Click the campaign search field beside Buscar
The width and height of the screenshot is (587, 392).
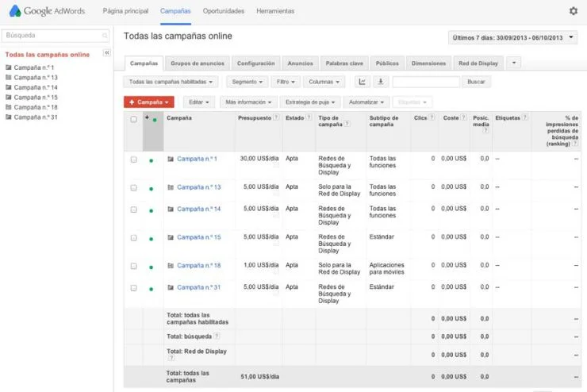tap(426, 82)
